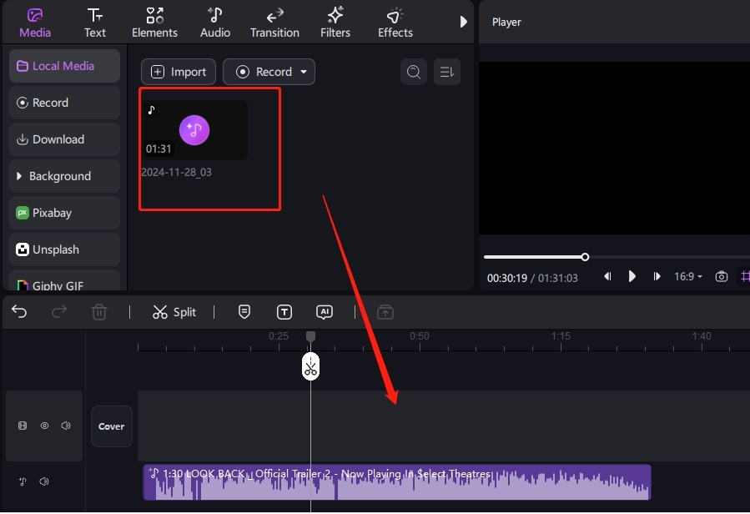The image size is (750, 514).
Task: Hide the video track with the eye toggle
Action: pos(44,426)
